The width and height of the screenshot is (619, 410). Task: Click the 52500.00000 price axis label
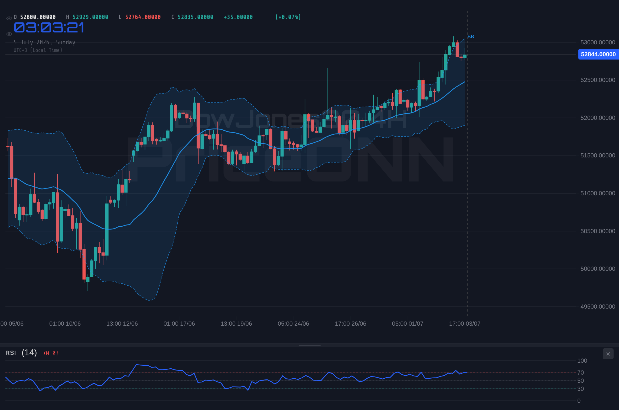[x=598, y=80]
